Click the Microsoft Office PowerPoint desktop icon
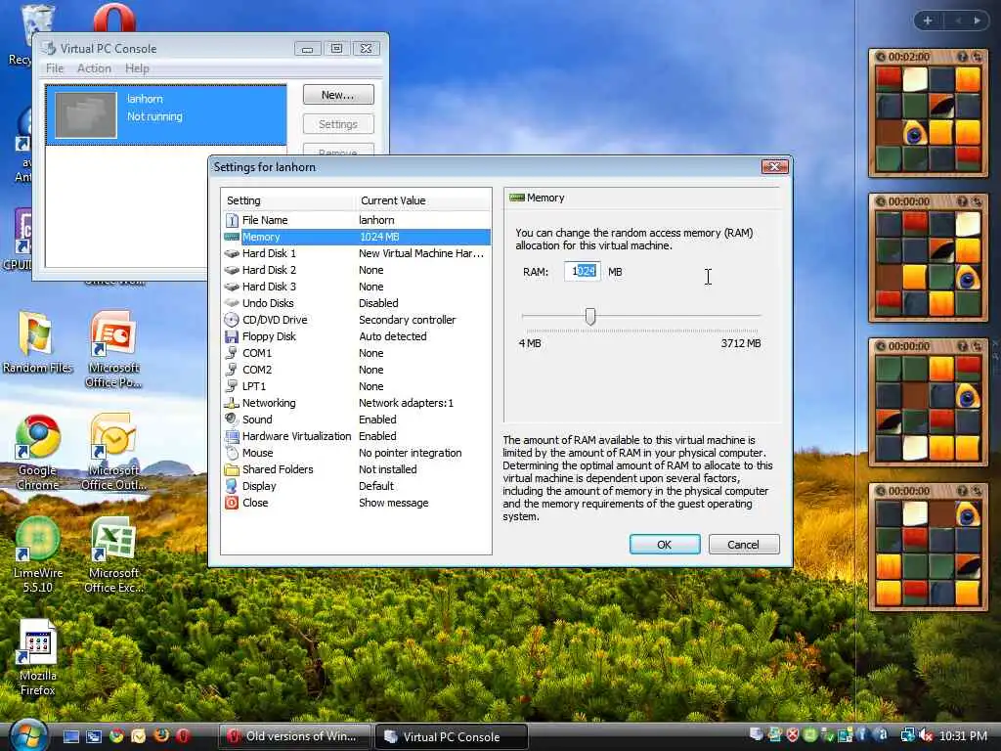Image resolution: width=1001 pixels, height=751 pixels. coord(113,349)
